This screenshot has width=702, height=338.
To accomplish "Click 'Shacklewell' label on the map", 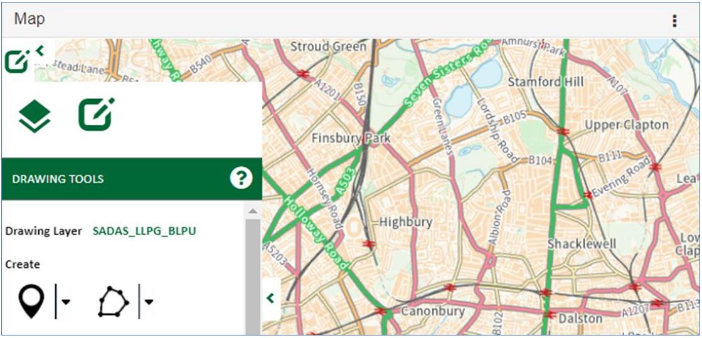I will (582, 244).
